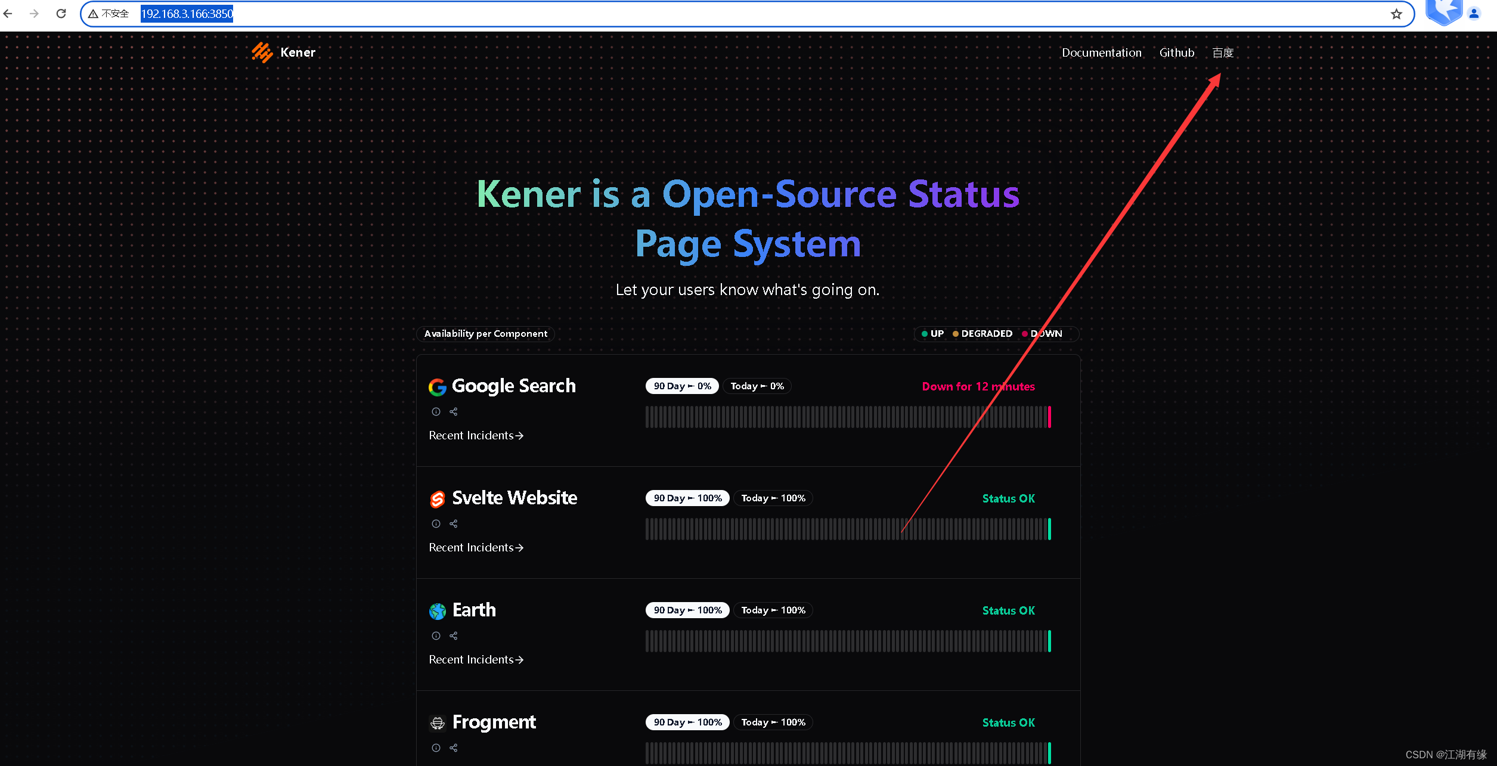The height and width of the screenshot is (766, 1497).
Task: Click share icon under Frogment monitor
Action: (454, 748)
